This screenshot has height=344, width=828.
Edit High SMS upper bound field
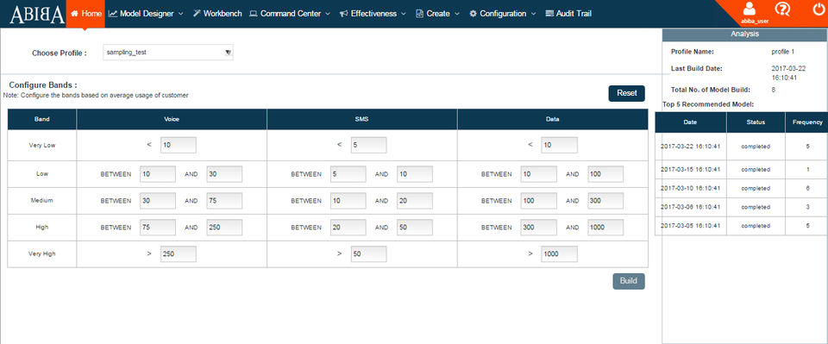click(415, 228)
